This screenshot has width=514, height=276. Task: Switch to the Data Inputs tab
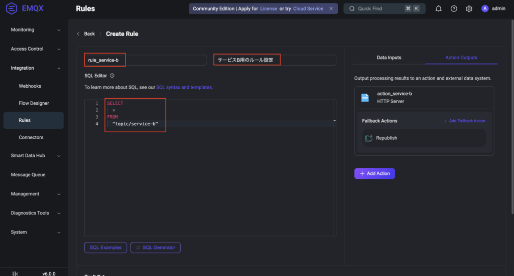click(389, 58)
